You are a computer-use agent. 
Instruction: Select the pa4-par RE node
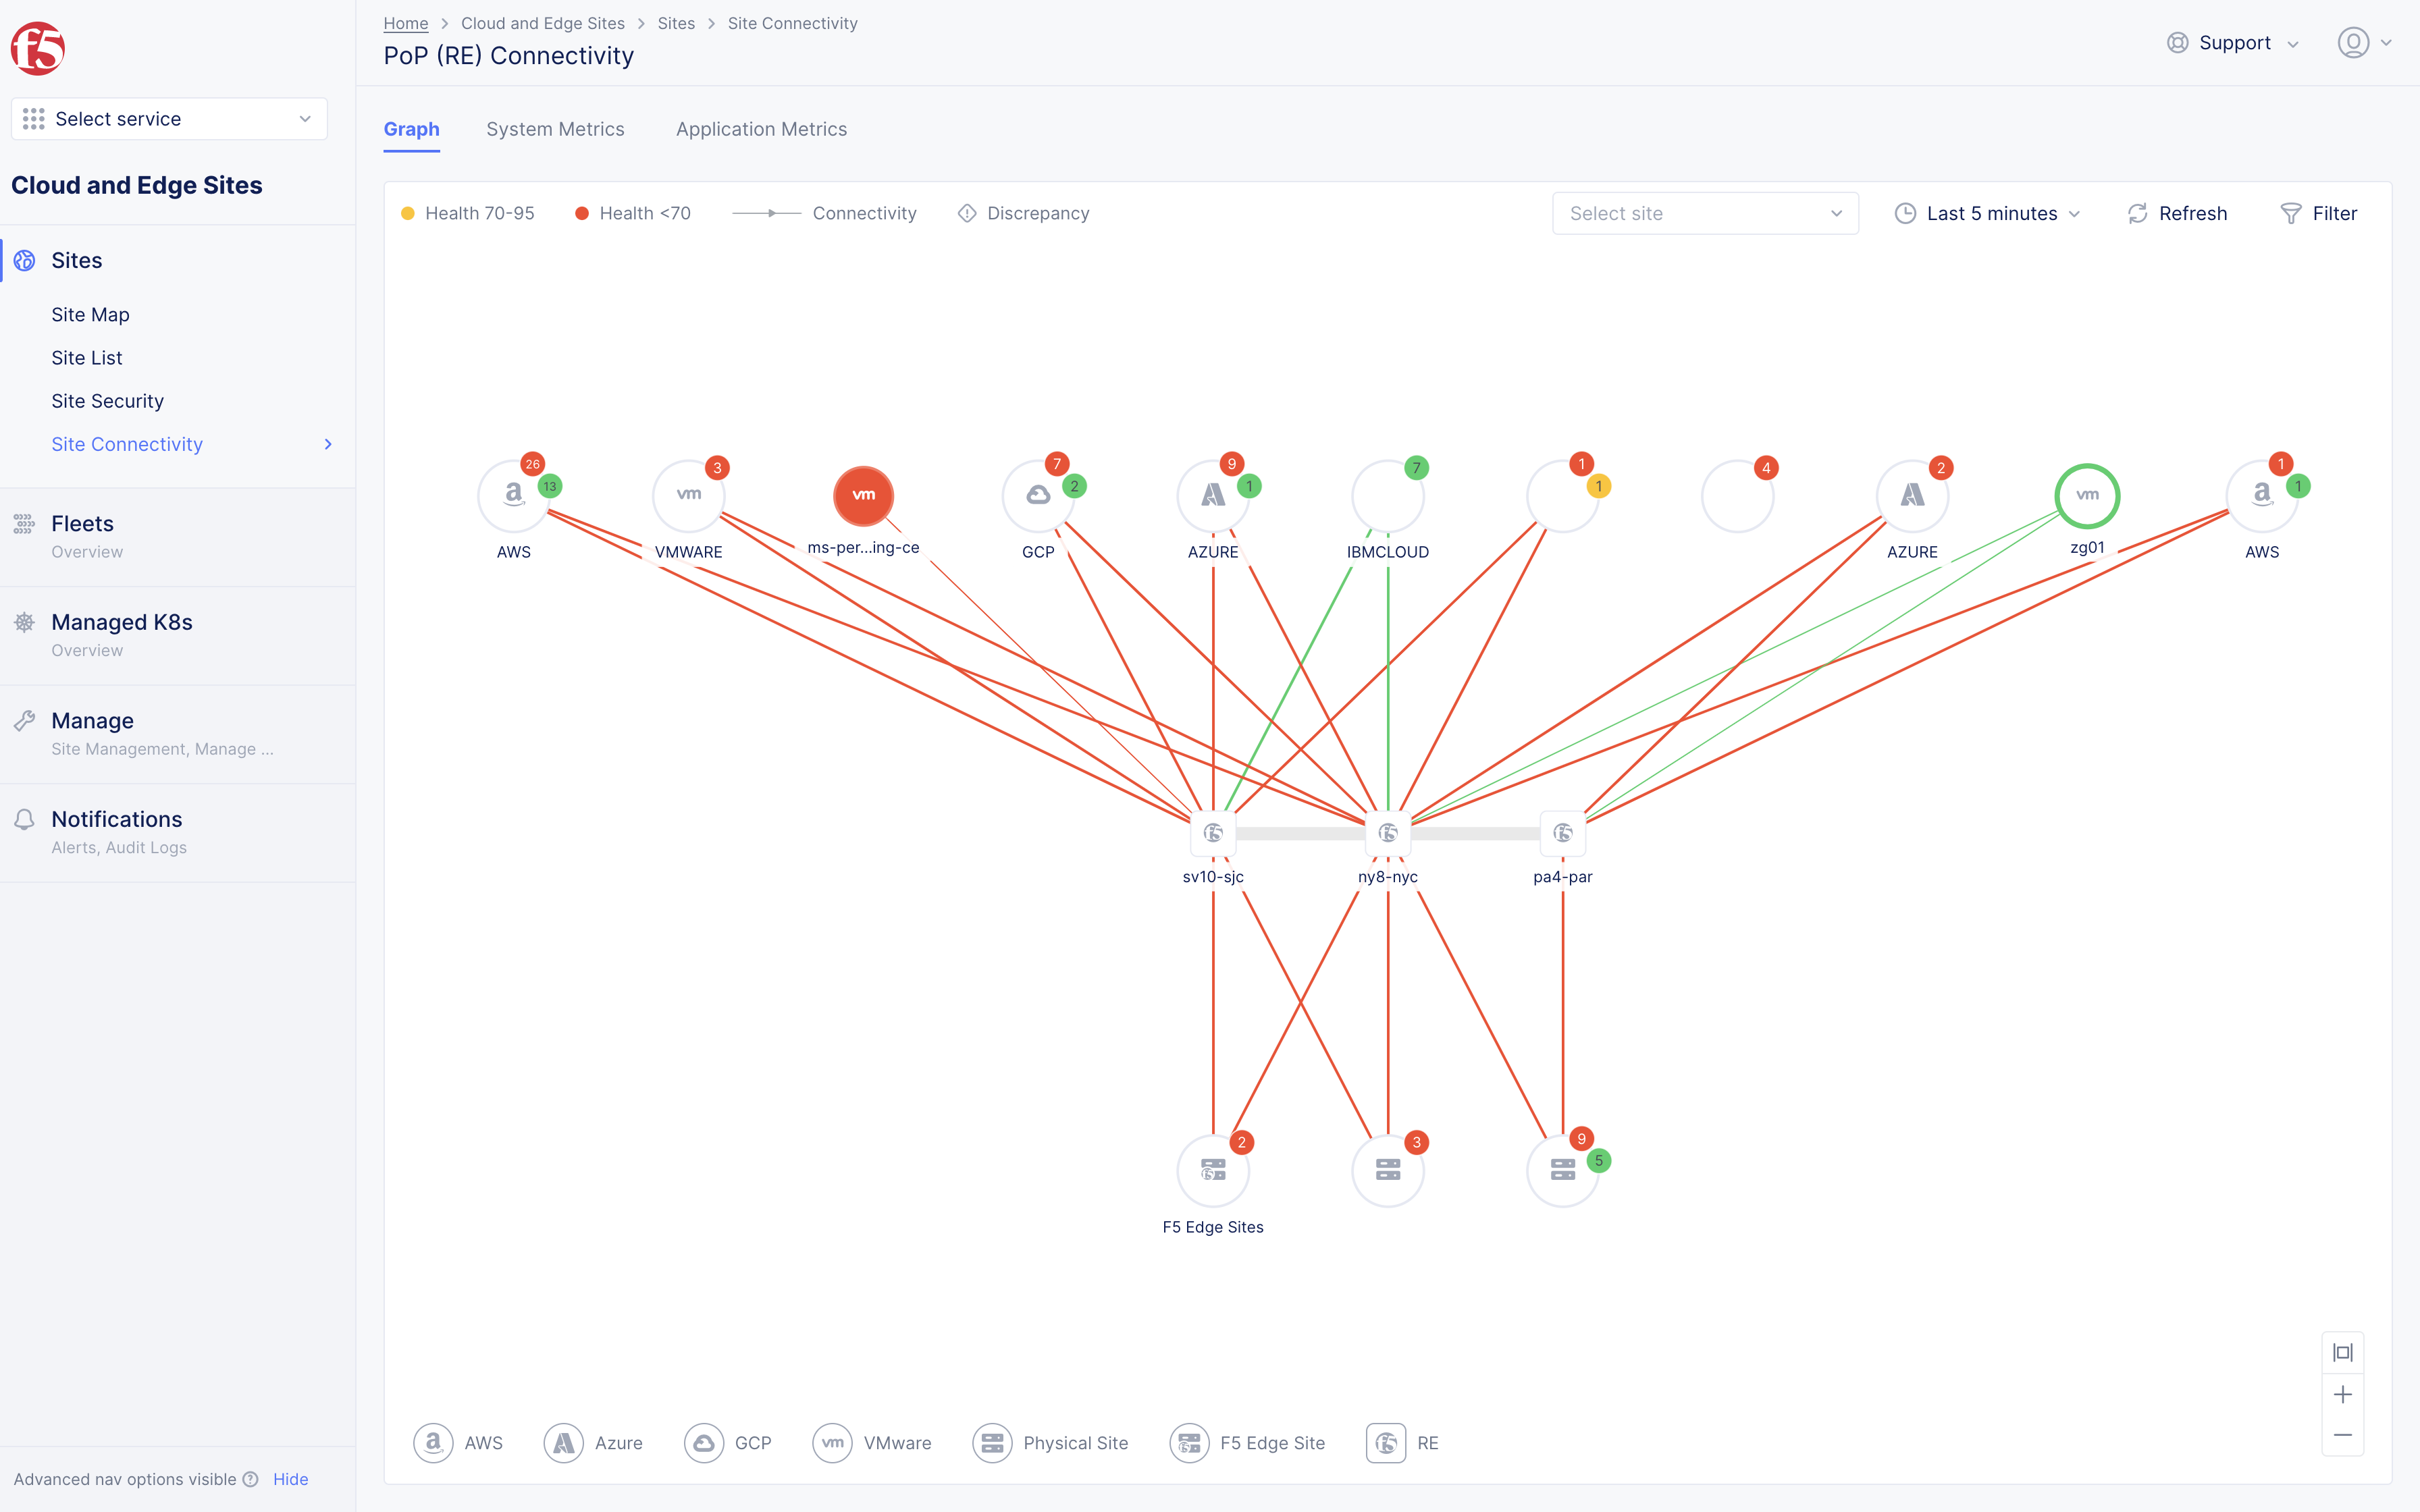(x=1563, y=833)
